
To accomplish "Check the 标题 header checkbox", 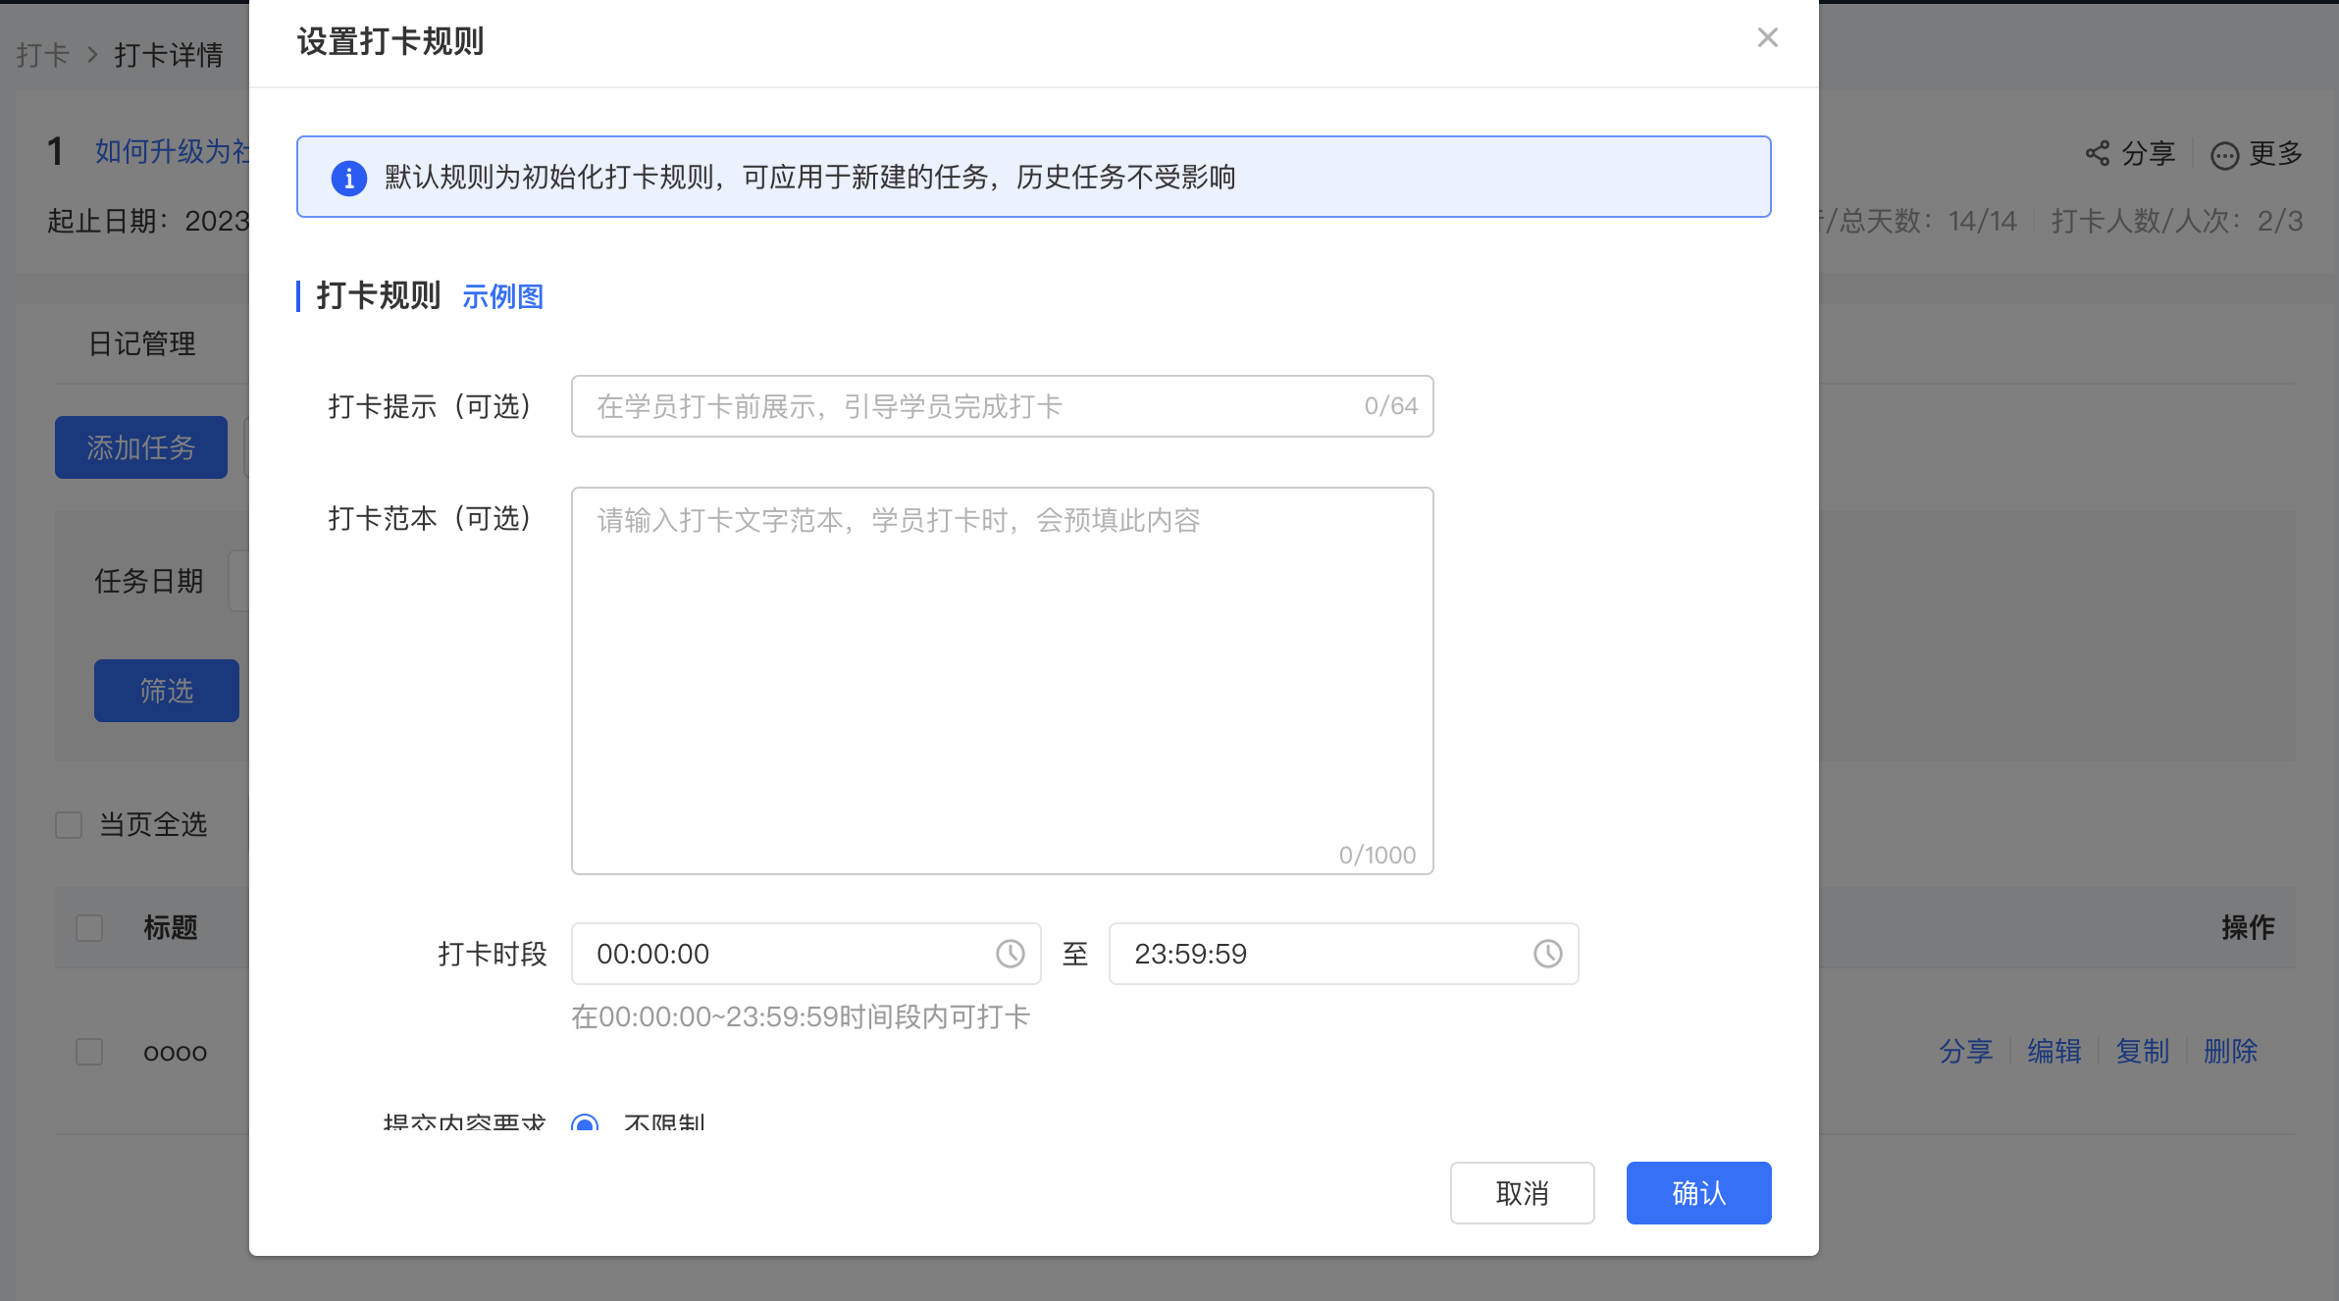I will point(89,927).
